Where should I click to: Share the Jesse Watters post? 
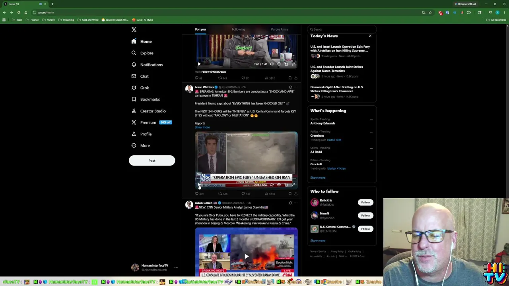[x=295, y=194]
